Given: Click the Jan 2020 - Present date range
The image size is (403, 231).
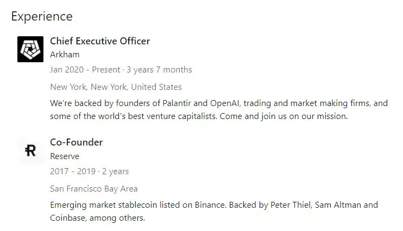Looking at the screenshot, I should coord(85,70).
